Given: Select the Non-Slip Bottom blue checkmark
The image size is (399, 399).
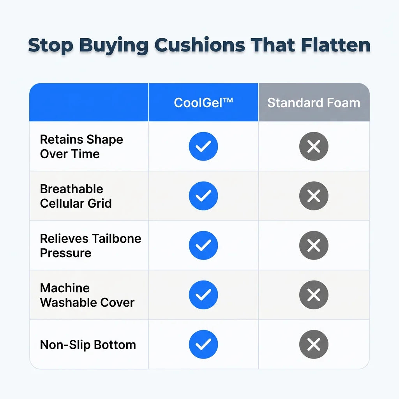Looking at the screenshot, I should pyautogui.click(x=203, y=344).
